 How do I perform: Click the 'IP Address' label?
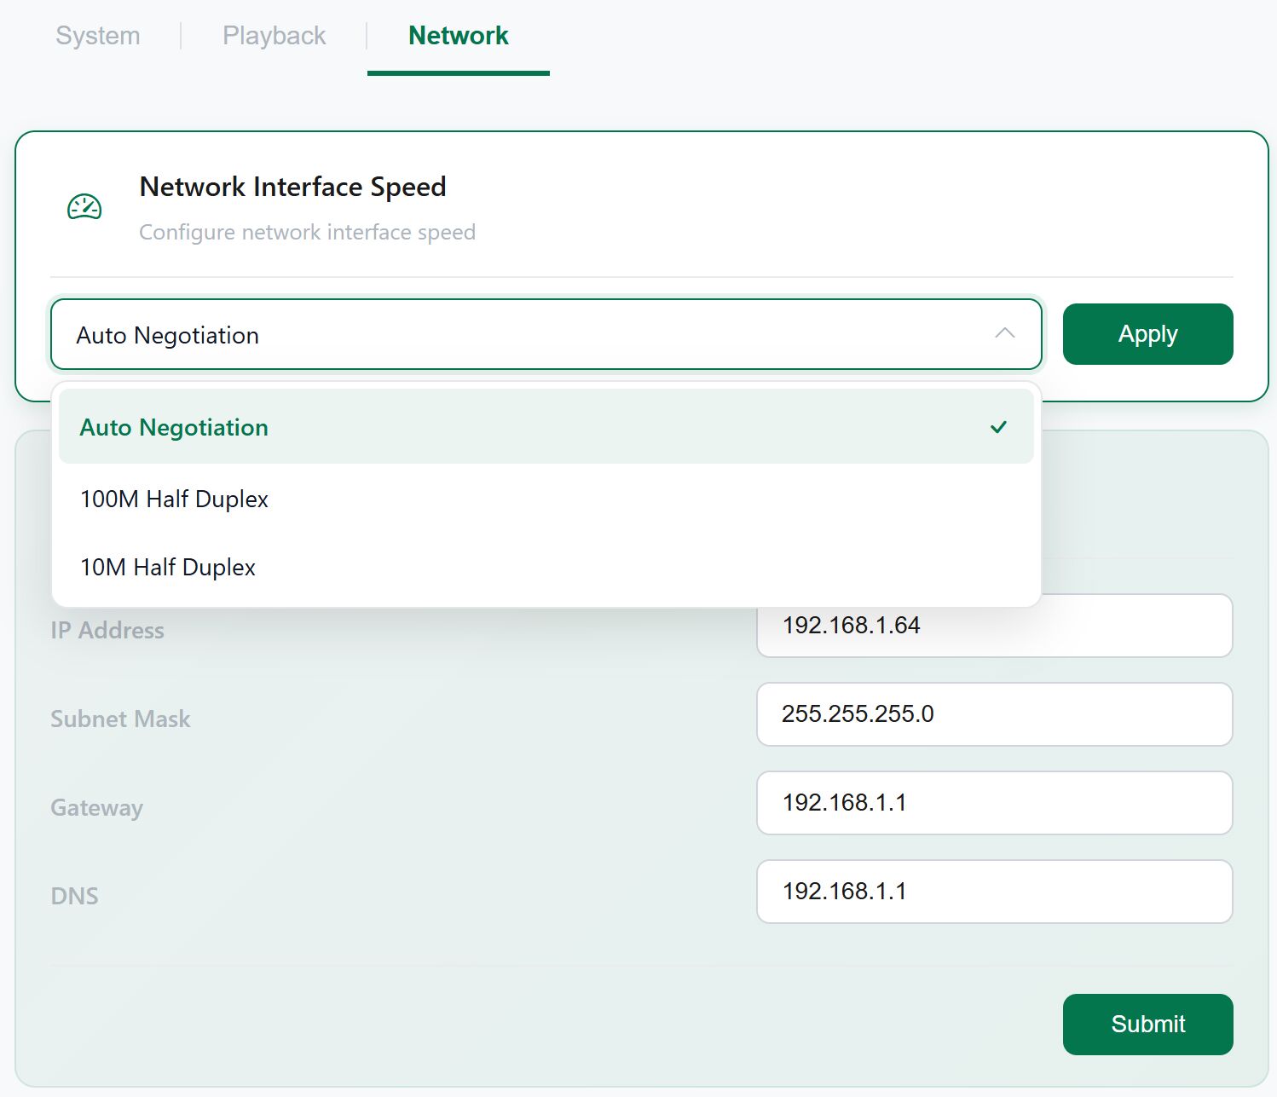(x=107, y=631)
